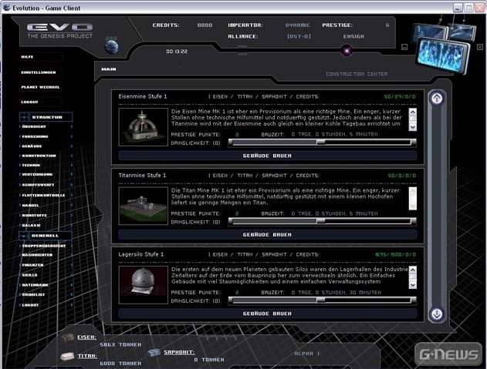Click the Saphonit resource link
Viewport: 487px width, 369px height.
(x=179, y=352)
